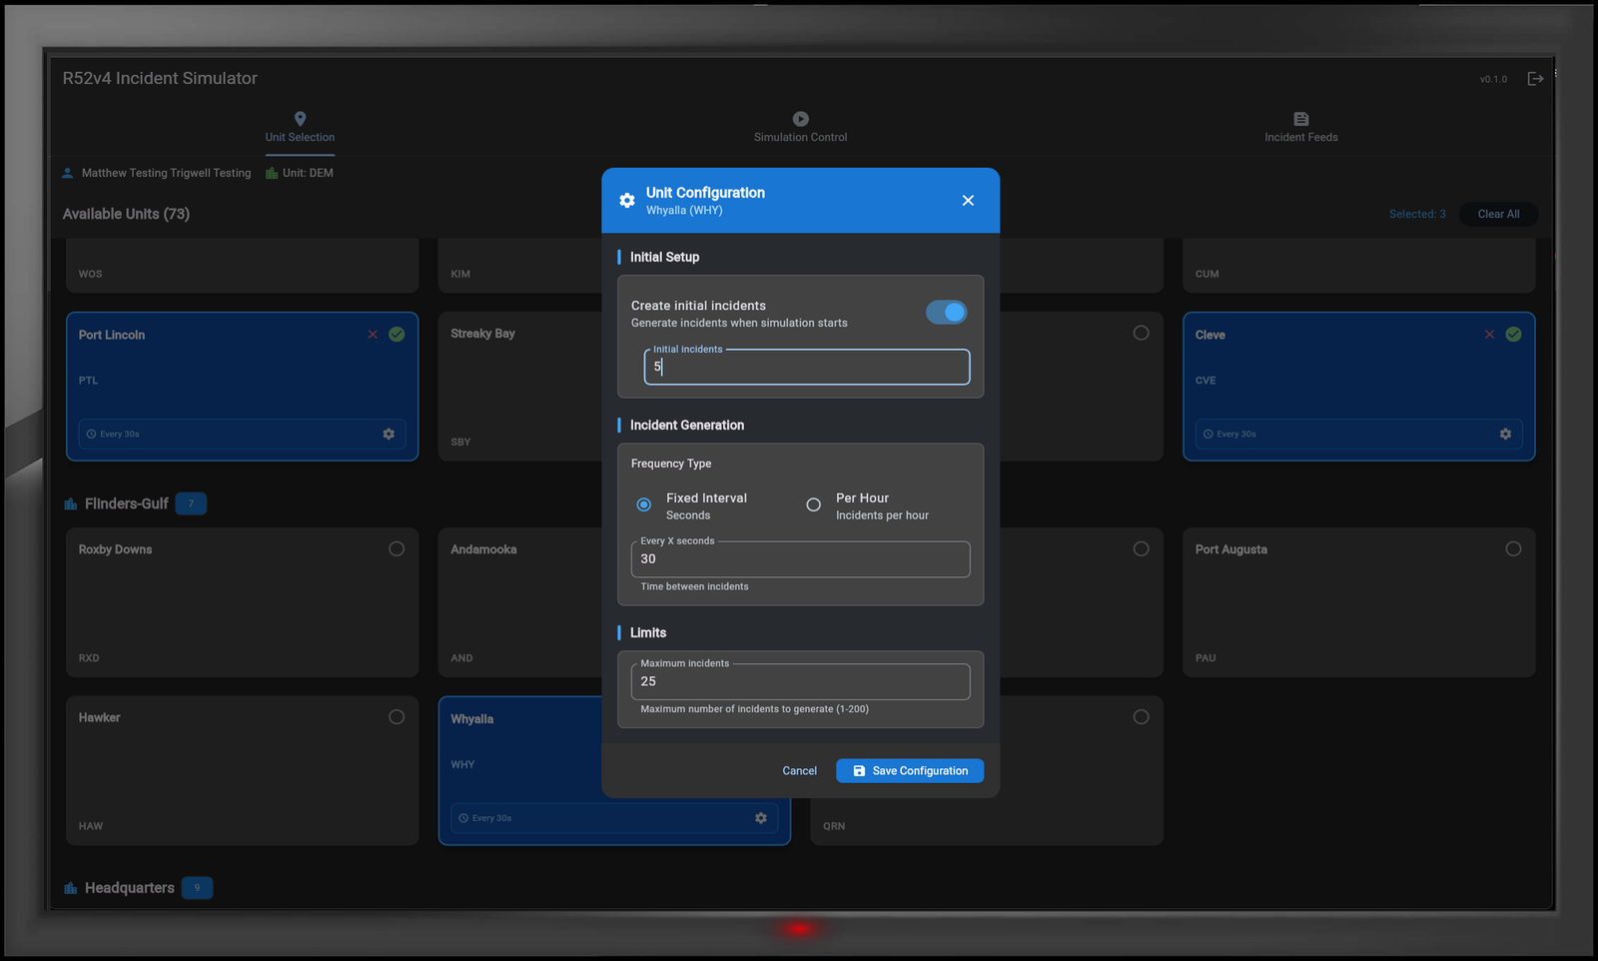Click Clear All to deselect units

coord(1498,213)
